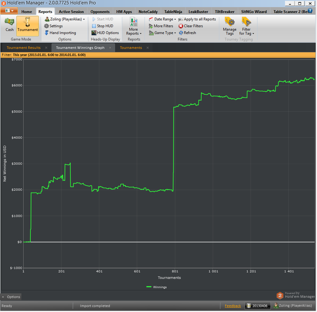The image size is (317, 312).
Task: Click the green Winnings legend swatch
Action: click(x=149, y=287)
